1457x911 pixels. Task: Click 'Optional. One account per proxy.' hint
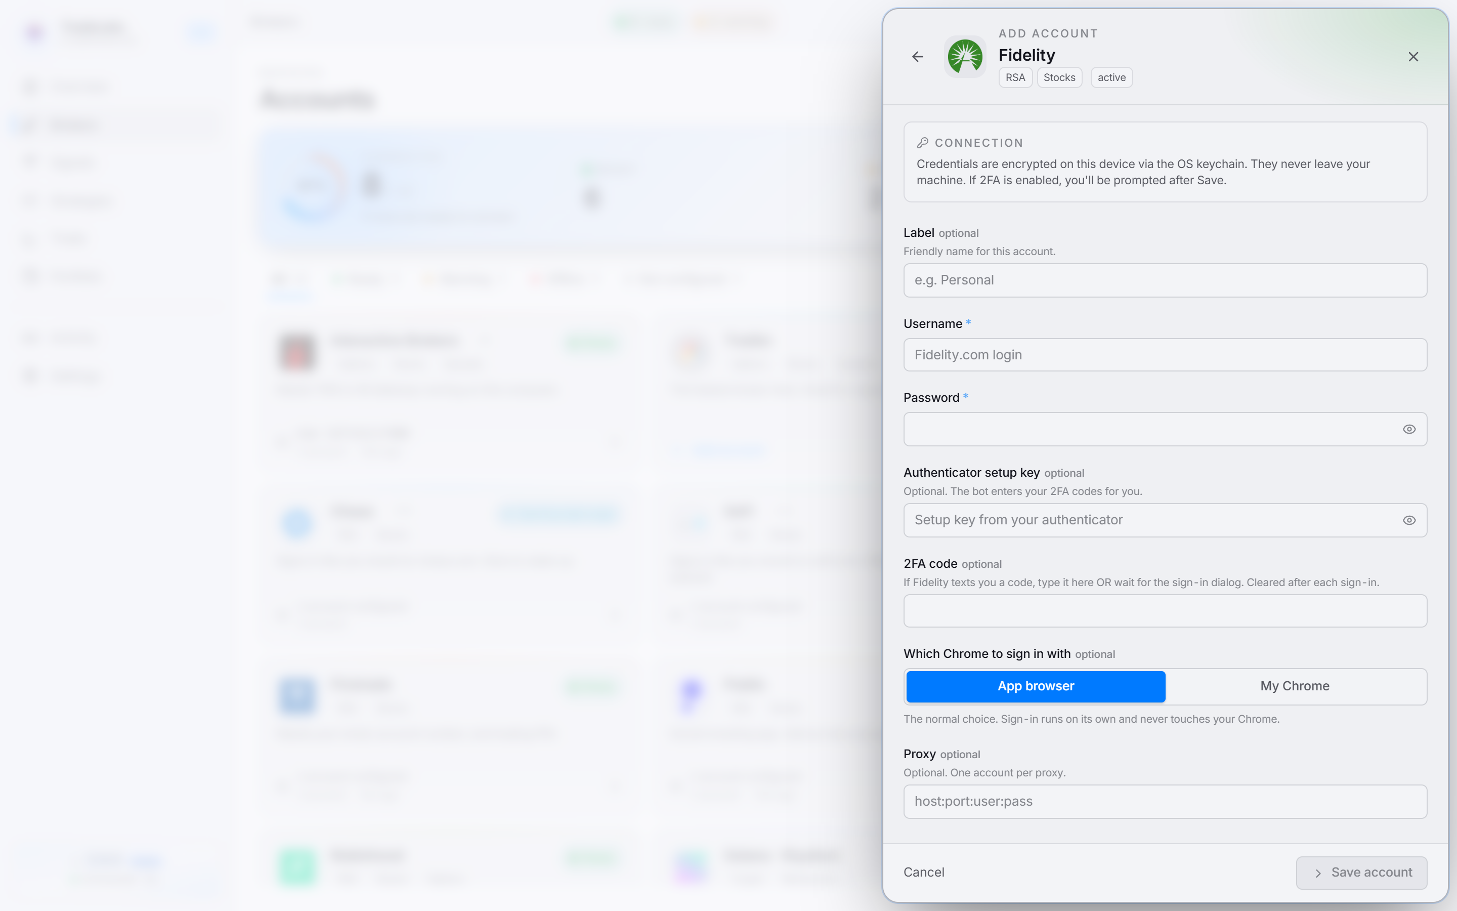pos(984,773)
